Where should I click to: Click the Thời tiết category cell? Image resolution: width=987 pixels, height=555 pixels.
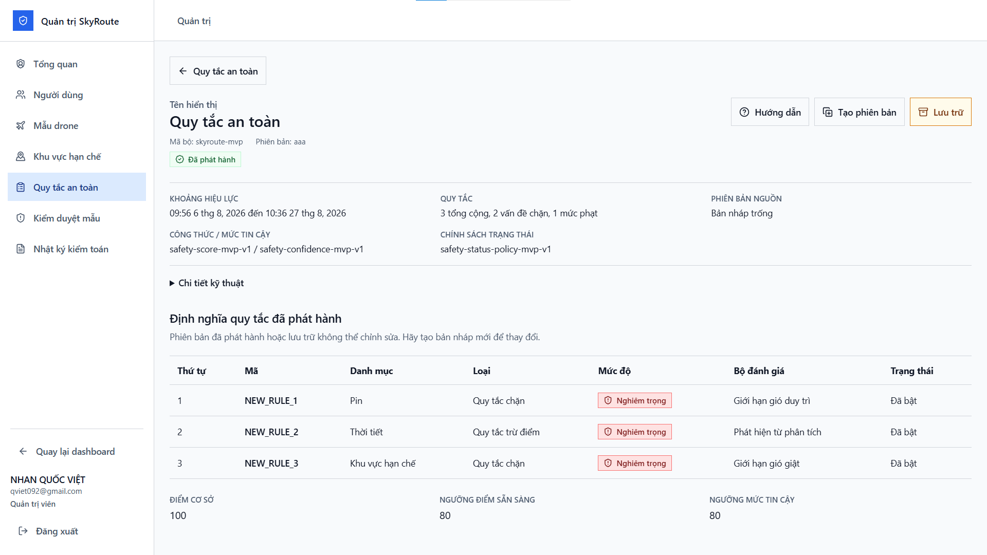(367, 432)
